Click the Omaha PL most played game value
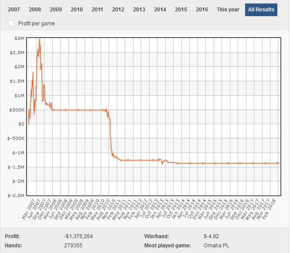 click(x=216, y=246)
